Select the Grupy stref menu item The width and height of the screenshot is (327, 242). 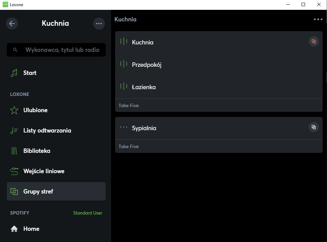pos(38,191)
